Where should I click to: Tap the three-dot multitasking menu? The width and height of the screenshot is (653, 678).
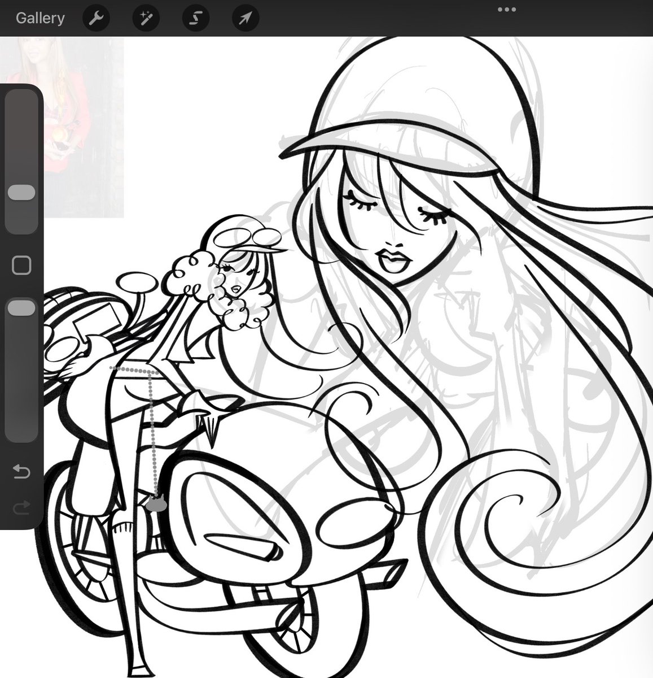click(x=507, y=10)
